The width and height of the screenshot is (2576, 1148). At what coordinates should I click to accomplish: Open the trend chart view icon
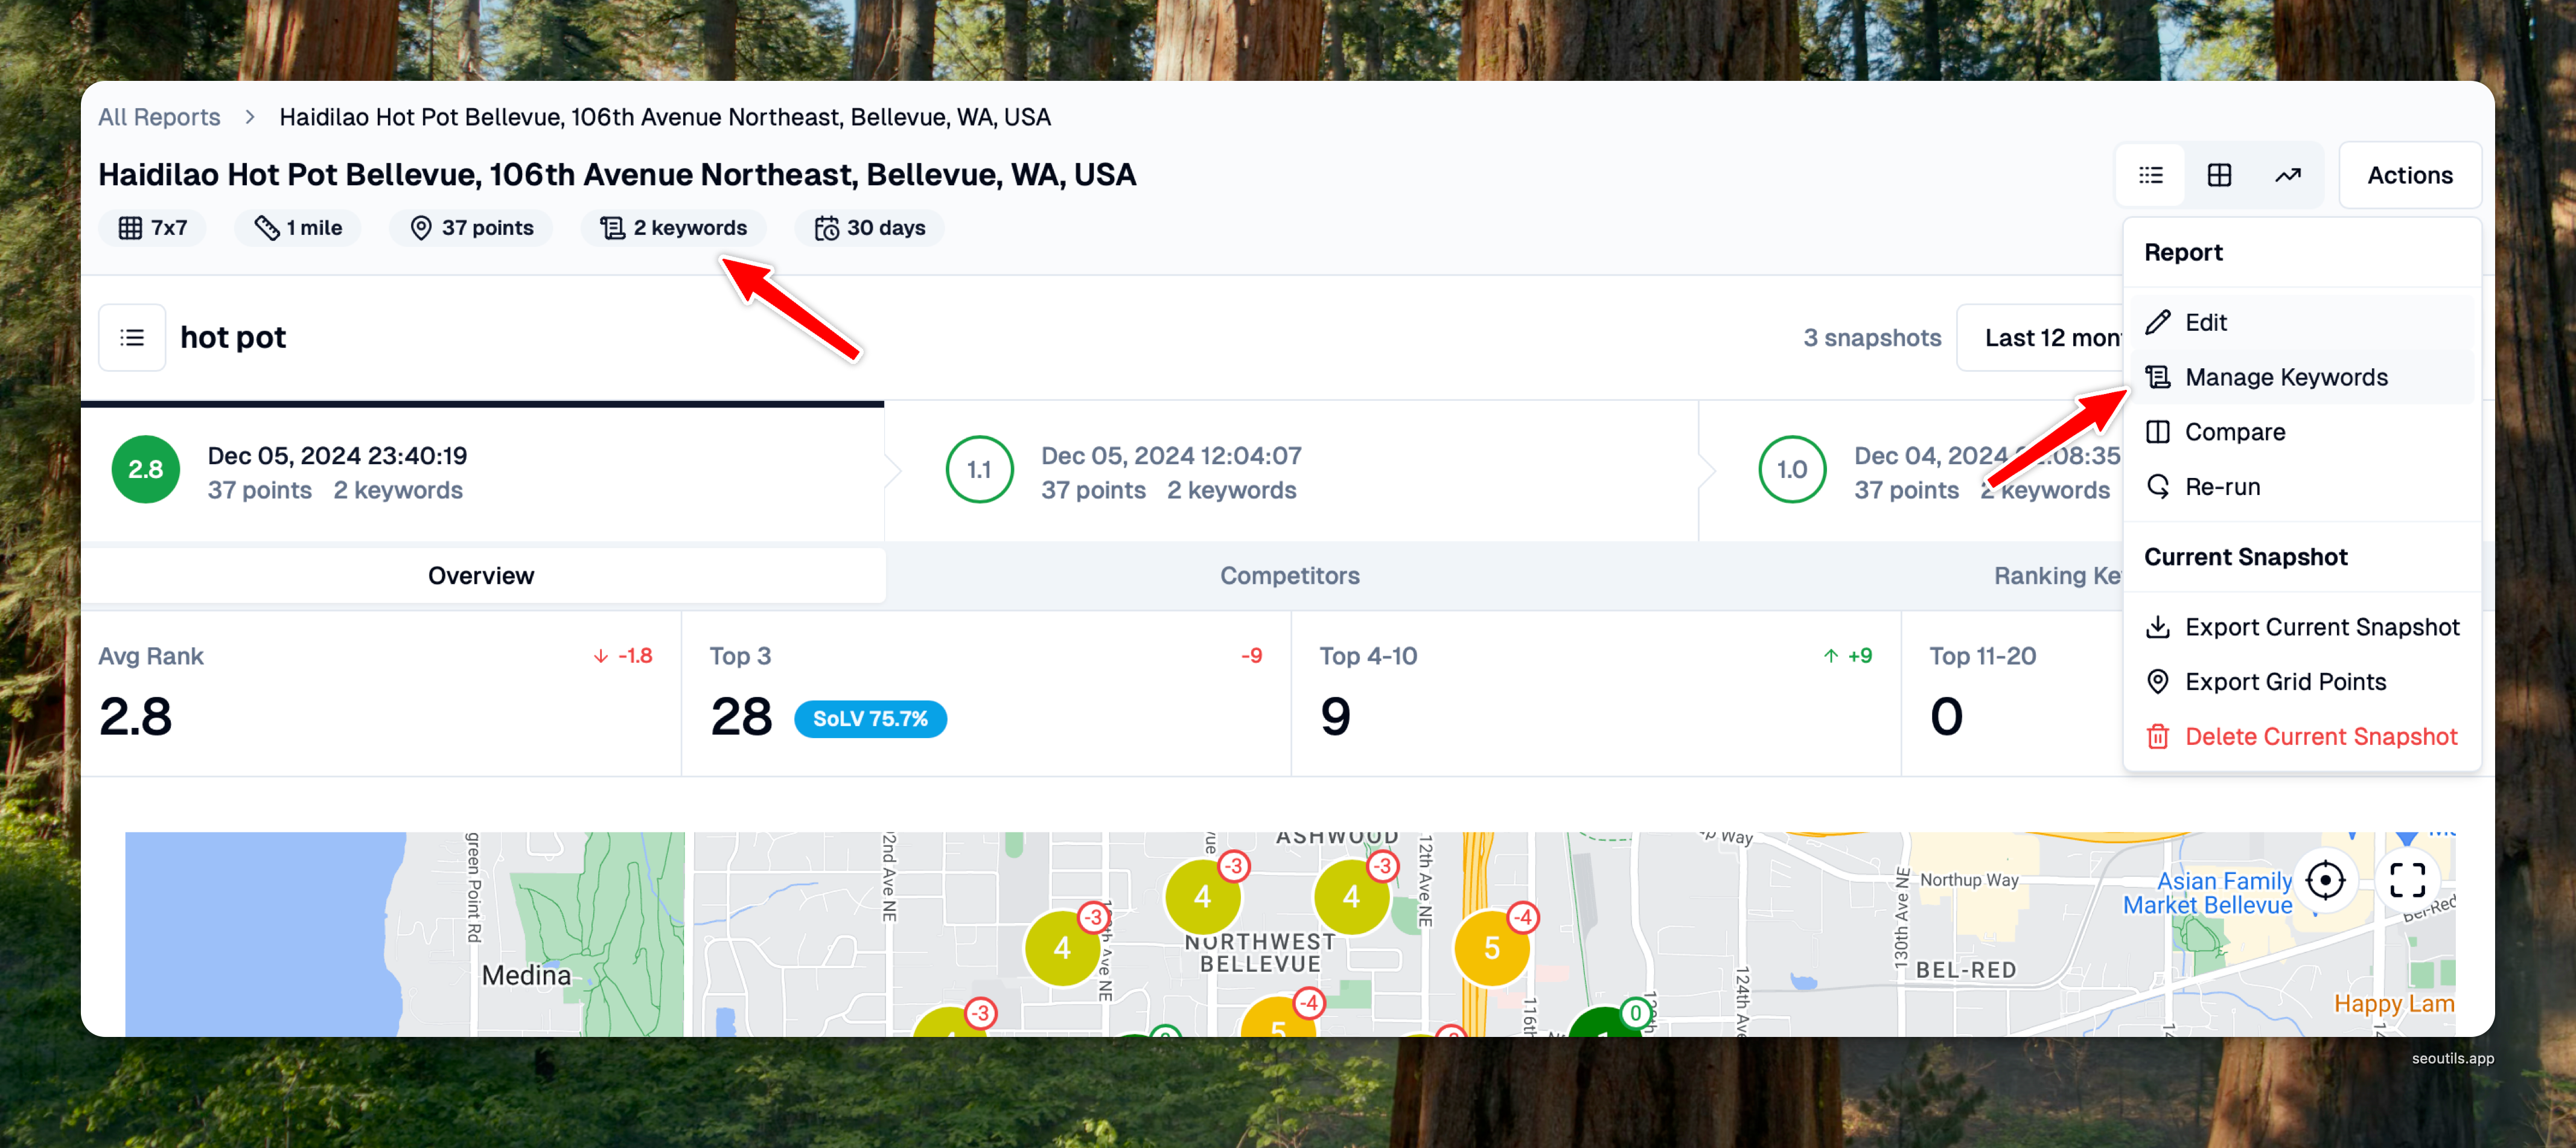pos(2288,175)
